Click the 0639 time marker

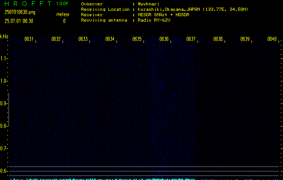pyautogui.click(x=245, y=39)
